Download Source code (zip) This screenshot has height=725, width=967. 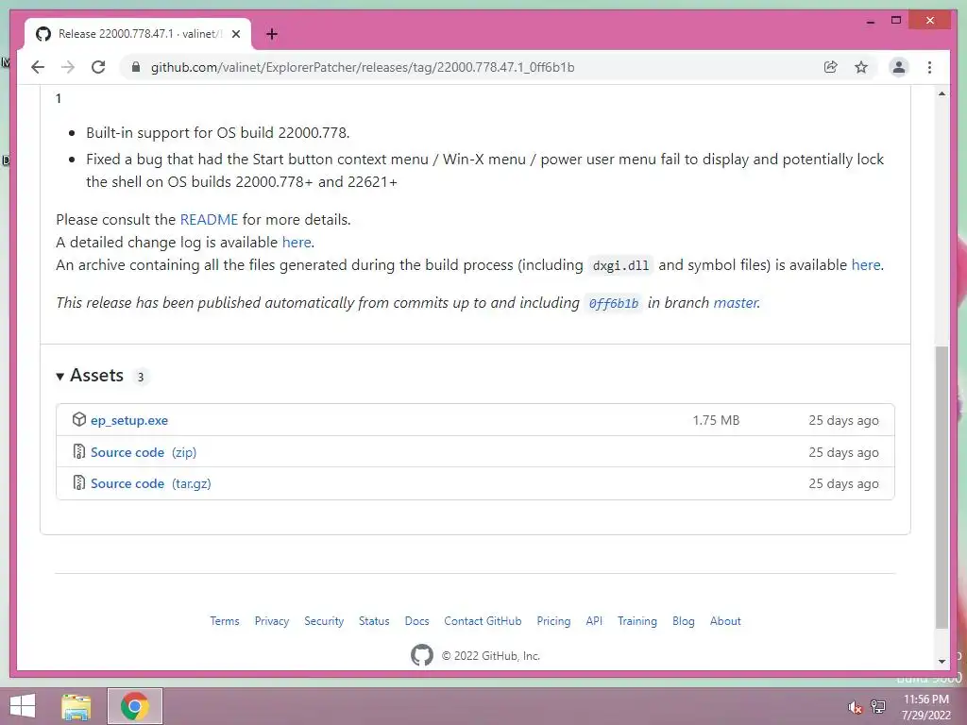pos(144,452)
